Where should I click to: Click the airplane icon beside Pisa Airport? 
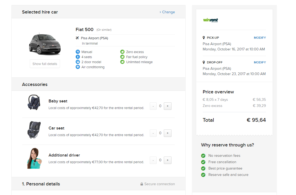click(x=78, y=38)
